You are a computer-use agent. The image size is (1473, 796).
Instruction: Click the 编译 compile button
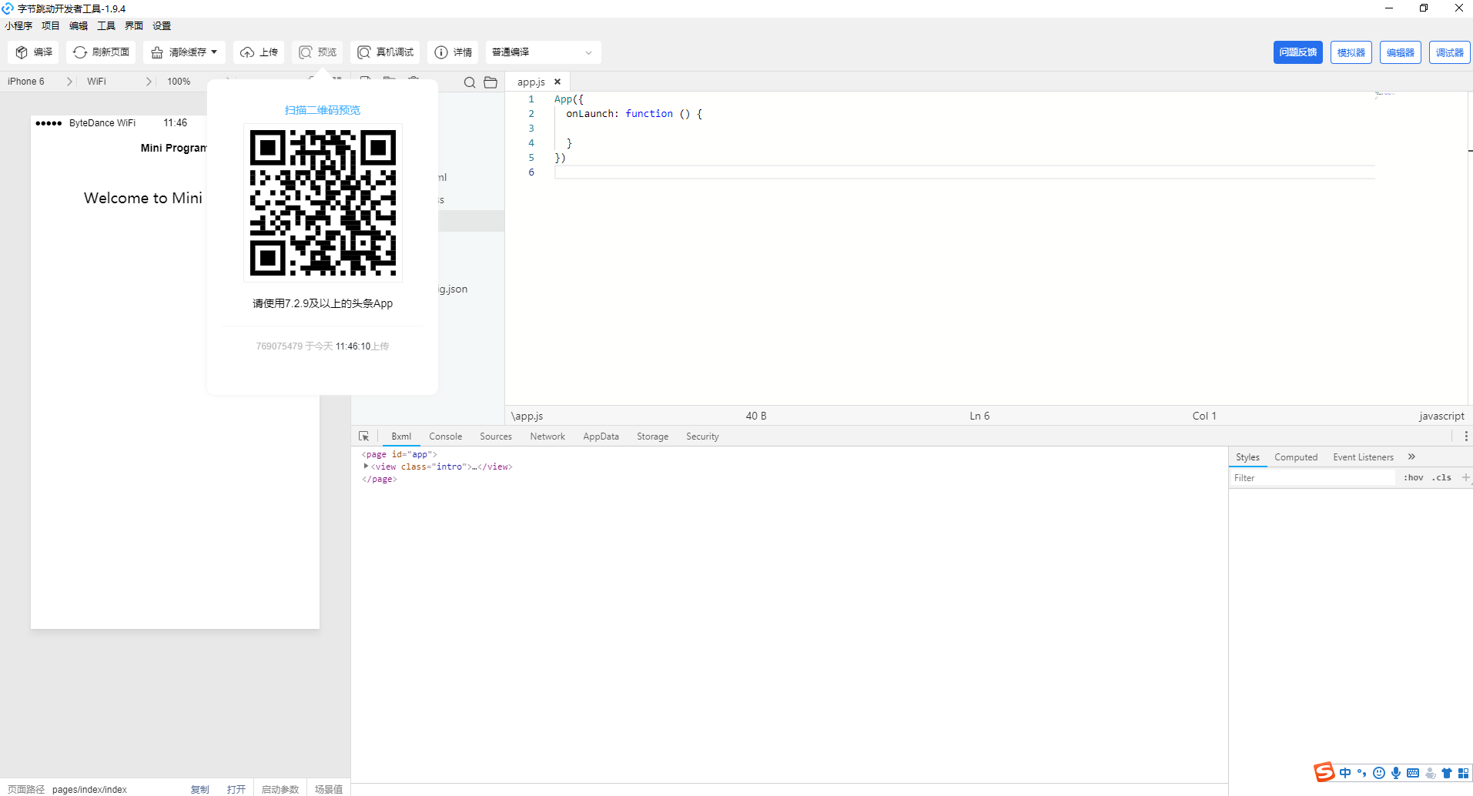(33, 52)
